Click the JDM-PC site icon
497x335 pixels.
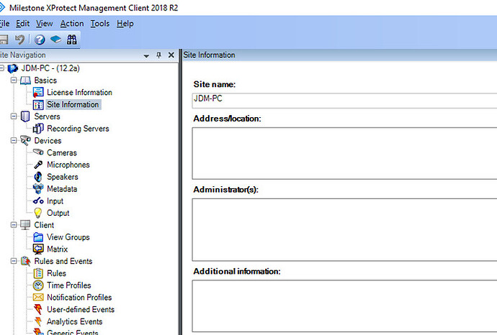click(13, 68)
